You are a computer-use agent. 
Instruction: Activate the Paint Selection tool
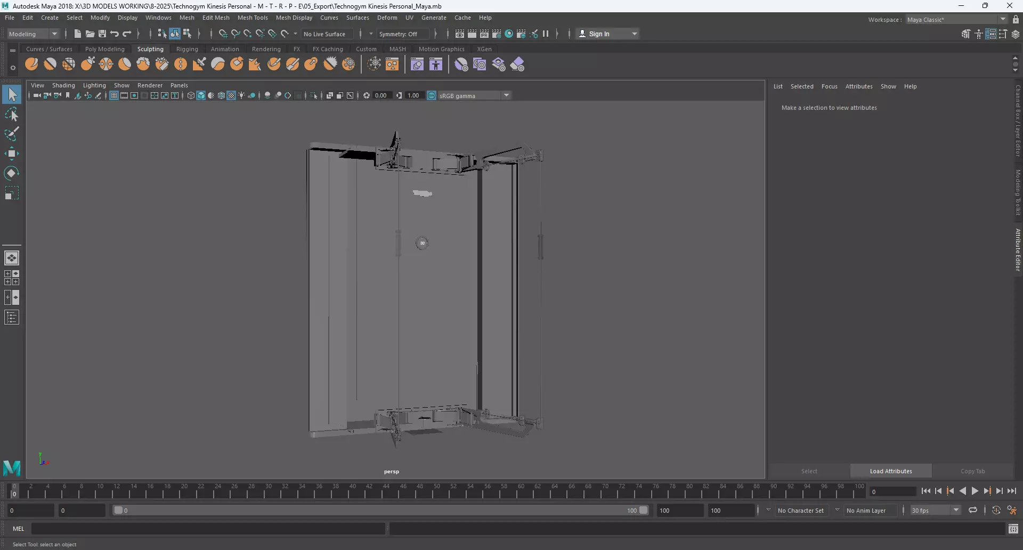[11, 134]
